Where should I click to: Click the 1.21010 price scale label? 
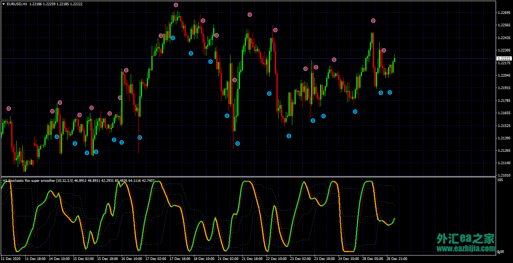click(504, 175)
